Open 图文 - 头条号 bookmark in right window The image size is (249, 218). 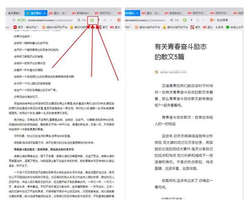coord(213,27)
